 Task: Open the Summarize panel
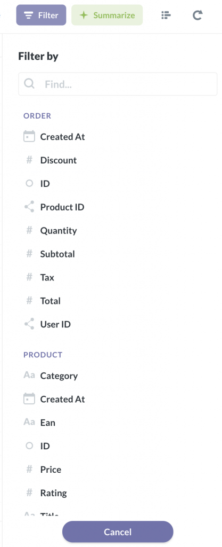[x=107, y=15]
